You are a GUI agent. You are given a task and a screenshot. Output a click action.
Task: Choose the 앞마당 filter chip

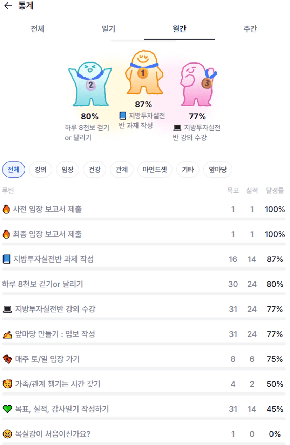pos(218,170)
